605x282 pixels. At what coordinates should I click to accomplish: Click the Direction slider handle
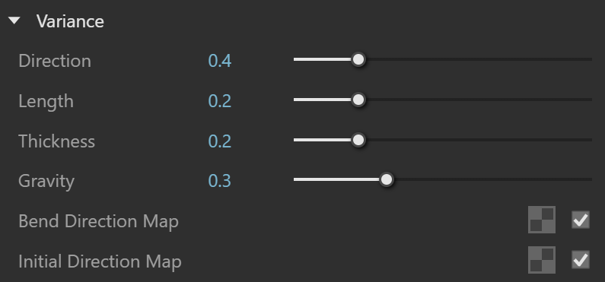coord(358,60)
